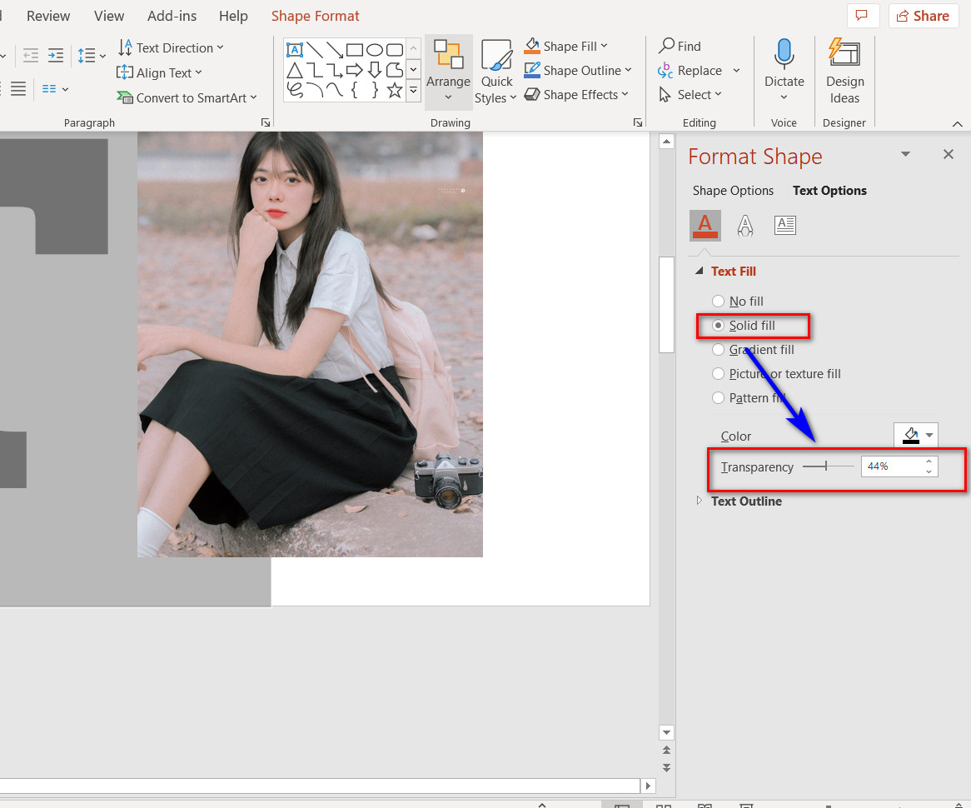The height and width of the screenshot is (808, 971).
Task: Select the Elbow Connector shape
Action: pyautogui.click(x=315, y=70)
